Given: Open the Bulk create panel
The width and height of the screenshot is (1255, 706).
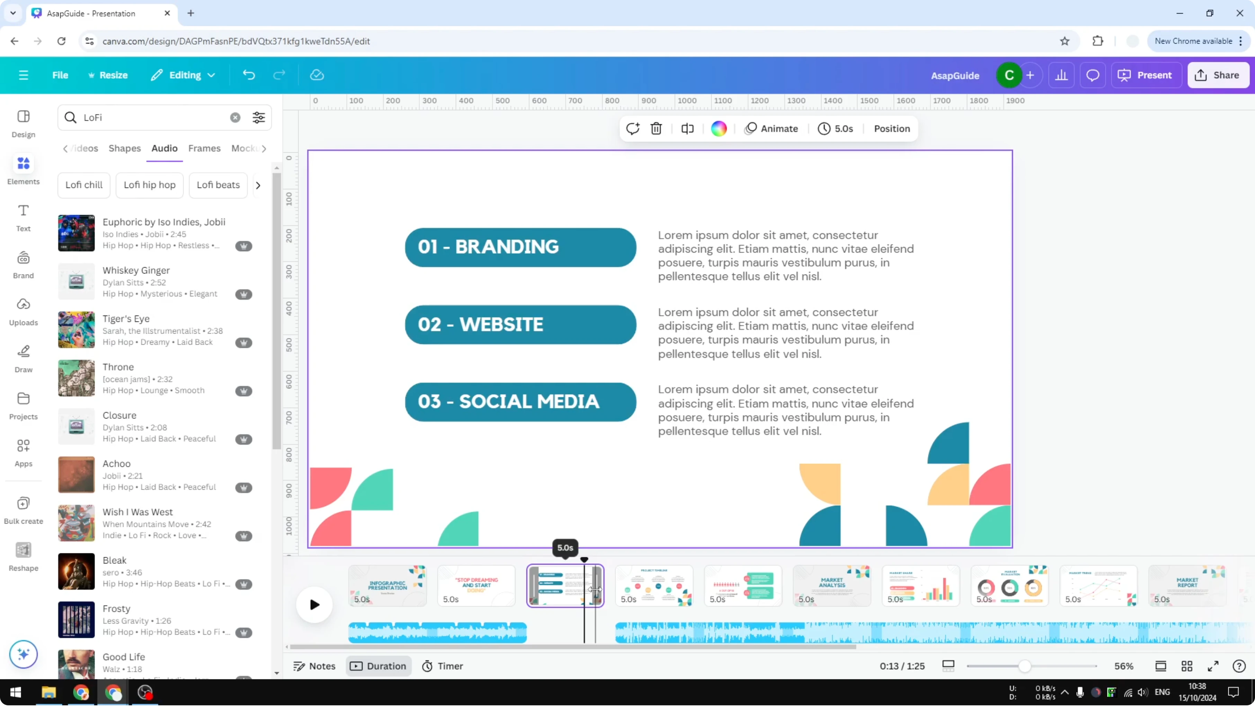Looking at the screenshot, I should tap(23, 511).
